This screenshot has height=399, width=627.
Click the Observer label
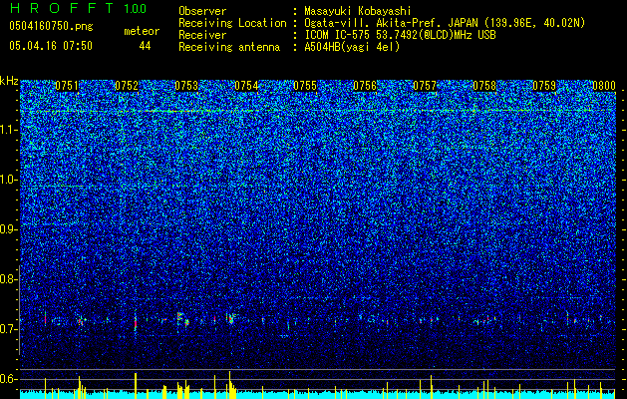click(202, 11)
